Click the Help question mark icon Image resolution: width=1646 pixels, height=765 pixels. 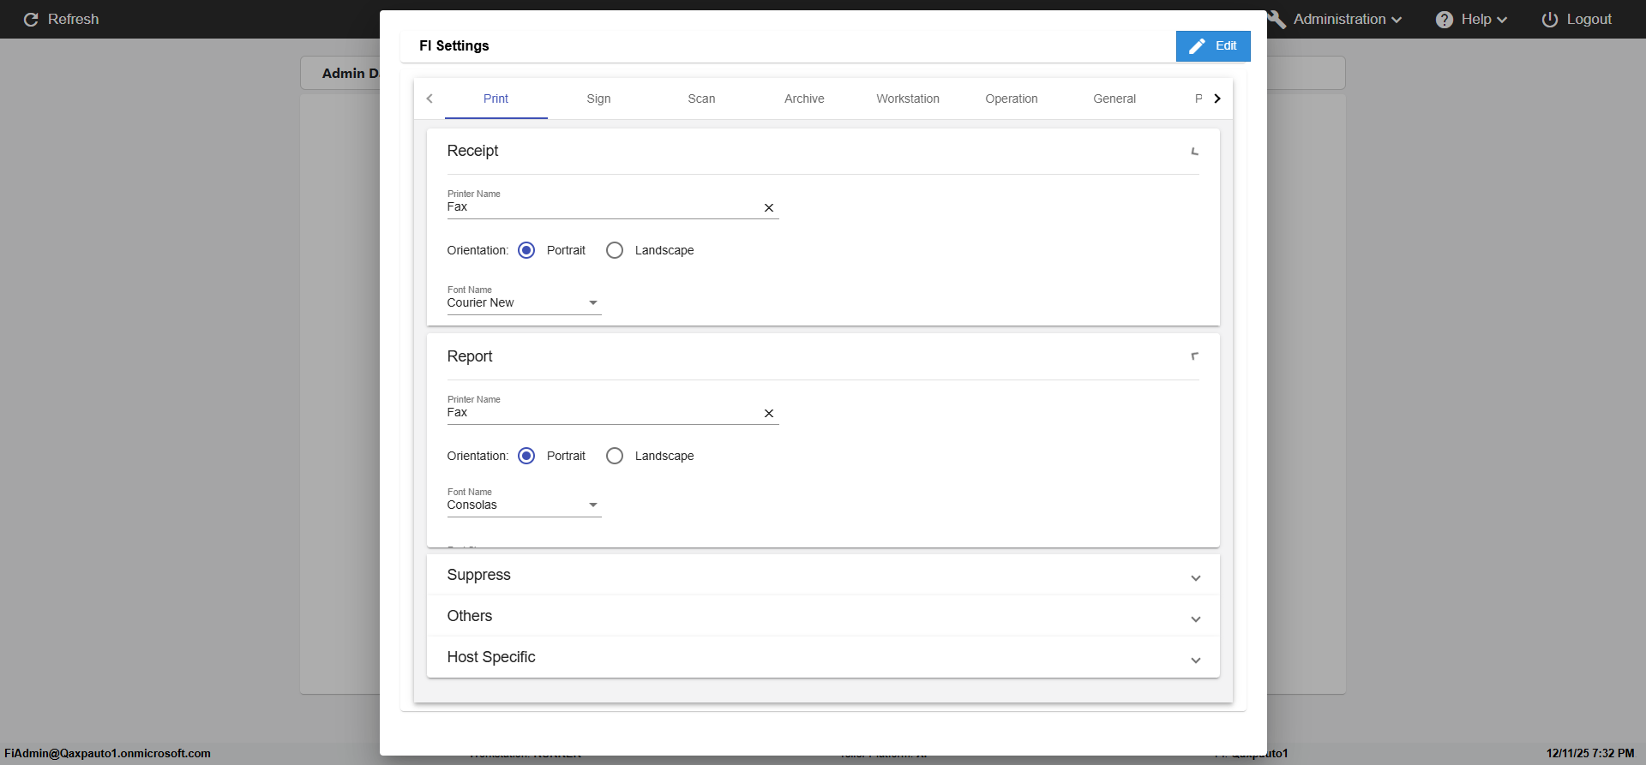1445,20
